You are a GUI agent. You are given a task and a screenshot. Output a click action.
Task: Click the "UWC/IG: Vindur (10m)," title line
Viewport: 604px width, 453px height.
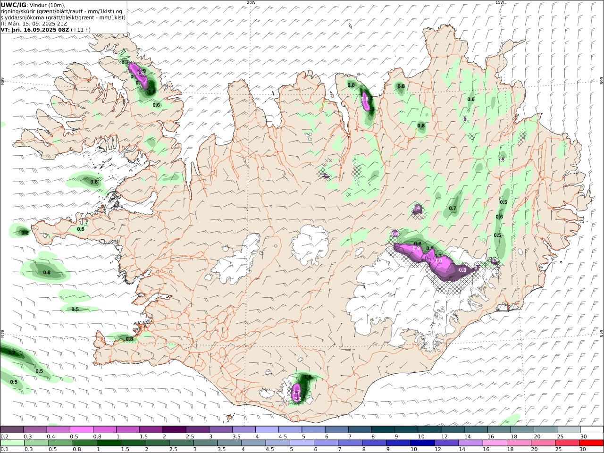pos(34,5)
